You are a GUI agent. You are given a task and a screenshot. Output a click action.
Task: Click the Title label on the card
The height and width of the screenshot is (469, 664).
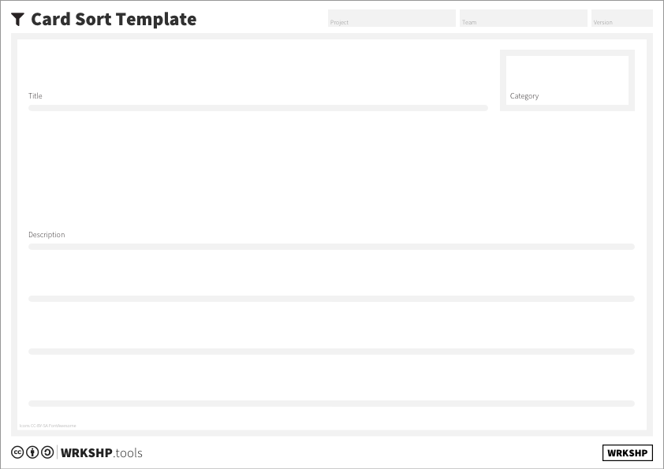[x=35, y=96]
